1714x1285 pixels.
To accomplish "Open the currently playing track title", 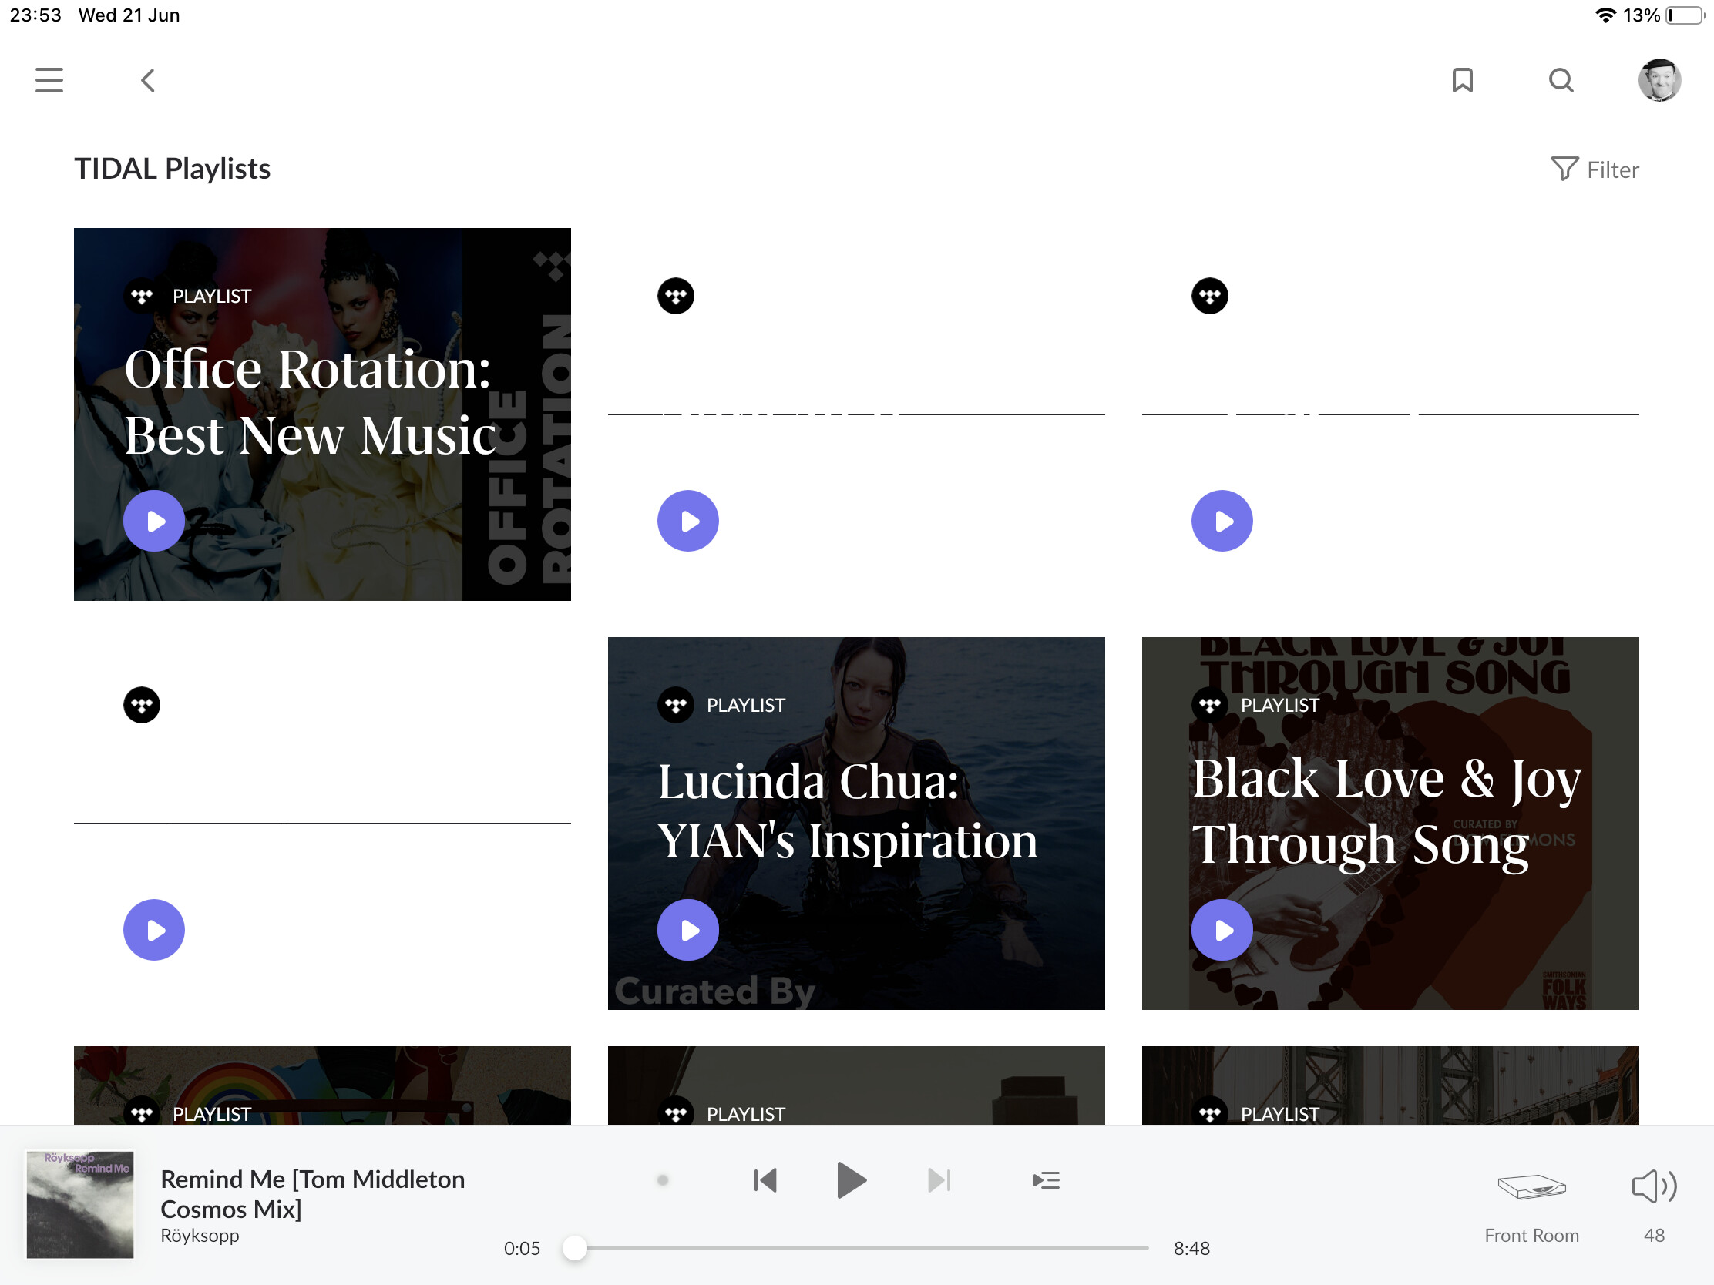I will (311, 1193).
